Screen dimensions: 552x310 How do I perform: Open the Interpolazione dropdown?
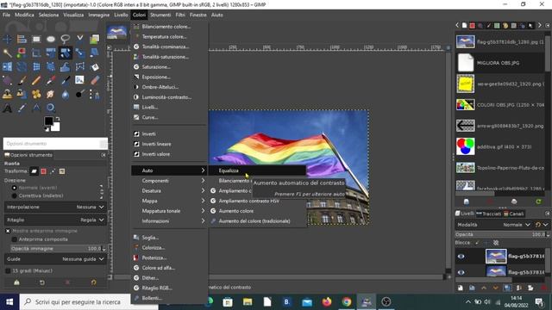tap(55, 207)
